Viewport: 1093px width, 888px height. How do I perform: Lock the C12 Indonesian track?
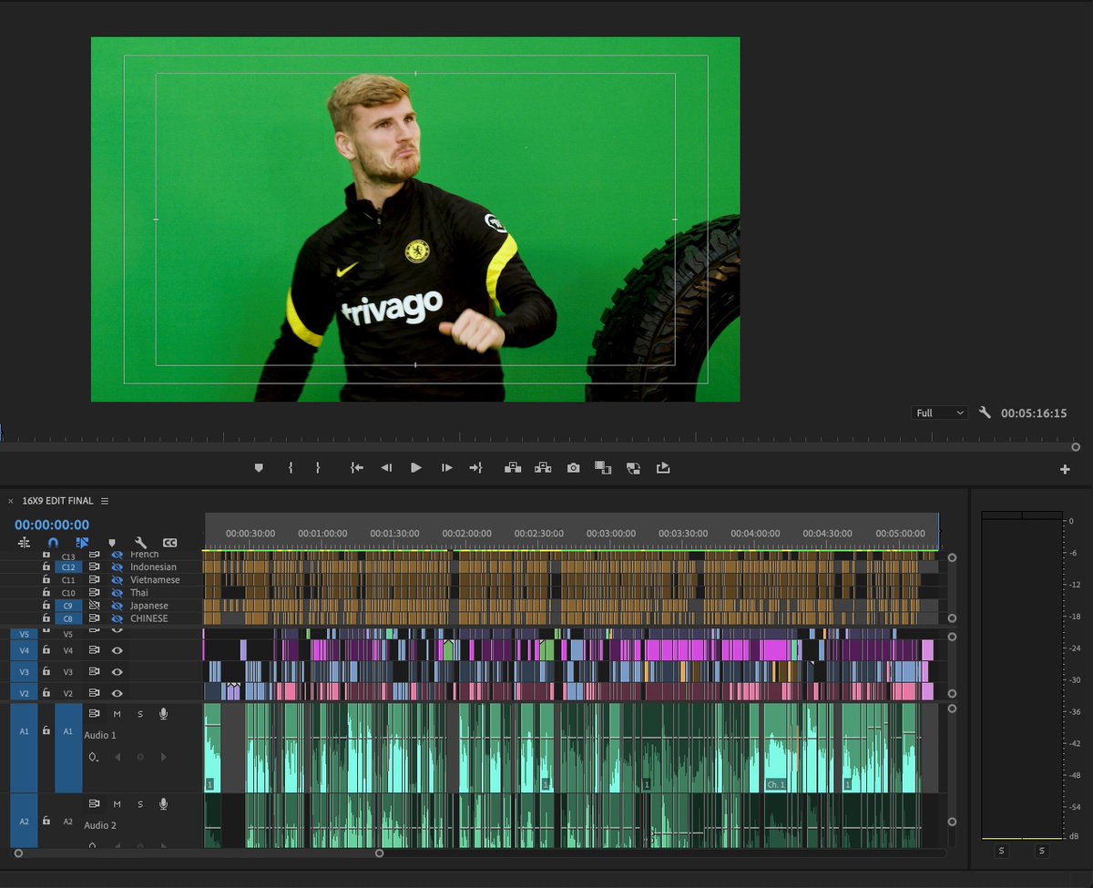46,566
